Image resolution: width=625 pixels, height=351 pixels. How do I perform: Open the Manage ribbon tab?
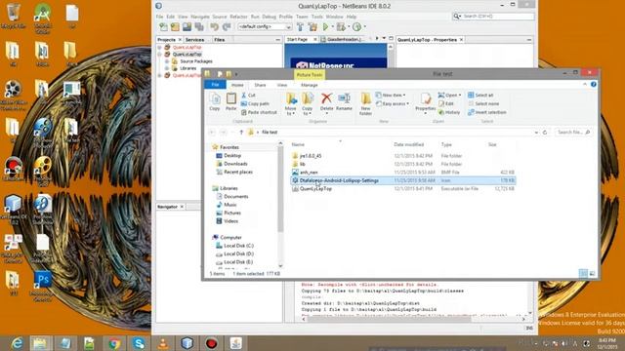(x=310, y=85)
